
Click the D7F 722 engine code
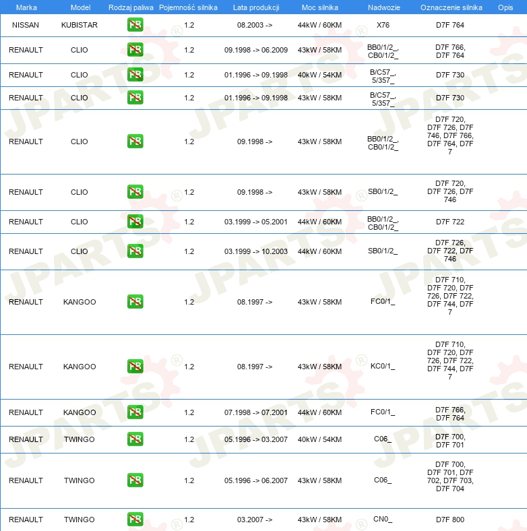450,222
